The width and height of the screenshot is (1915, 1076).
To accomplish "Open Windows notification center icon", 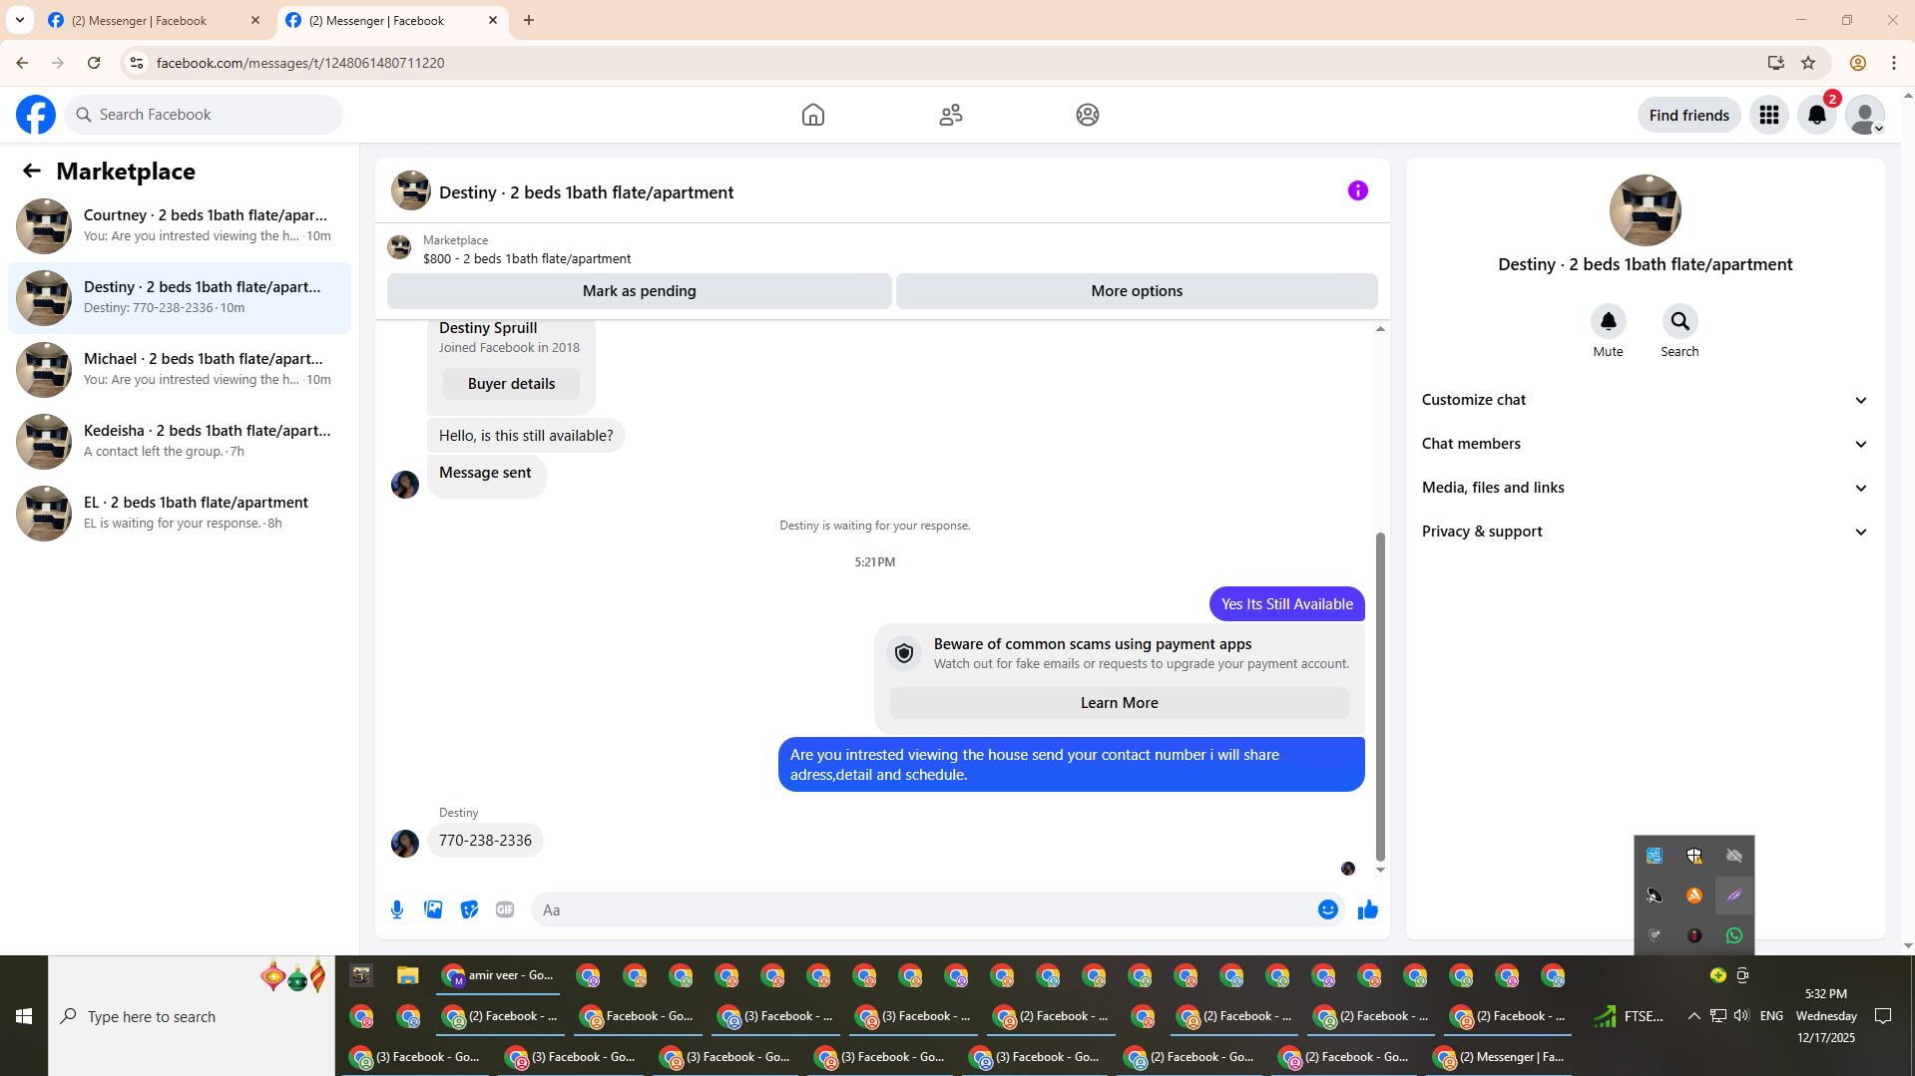I will [x=1883, y=1016].
